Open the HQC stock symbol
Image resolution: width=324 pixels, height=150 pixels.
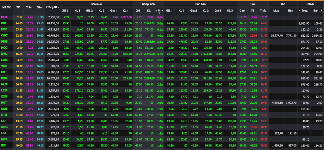tap(4, 48)
